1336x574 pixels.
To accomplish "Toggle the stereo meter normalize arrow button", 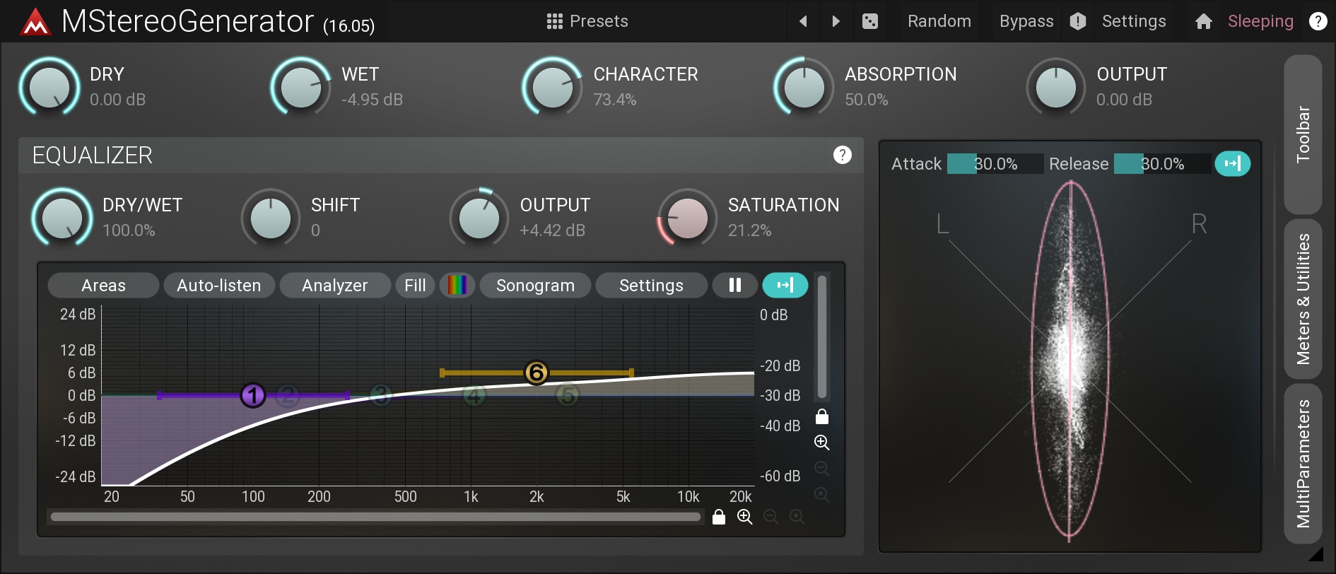I will click(1233, 164).
